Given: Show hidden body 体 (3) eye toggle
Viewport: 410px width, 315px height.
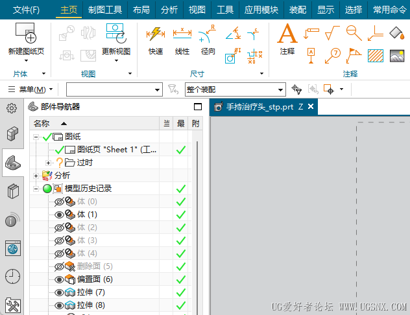Looking at the screenshot, I should point(59,240).
